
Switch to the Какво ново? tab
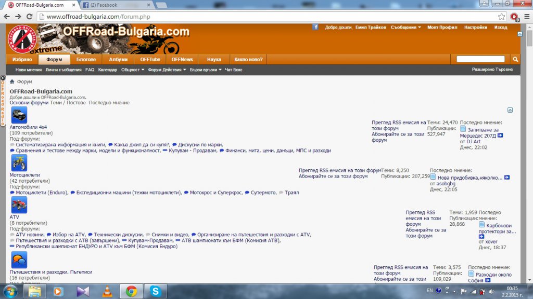coord(248,59)
